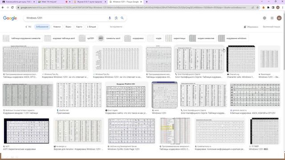Open the Chrome three-dot menu
Image resolution: width=285 pixels, height=160 pixels.
[283, 8]
